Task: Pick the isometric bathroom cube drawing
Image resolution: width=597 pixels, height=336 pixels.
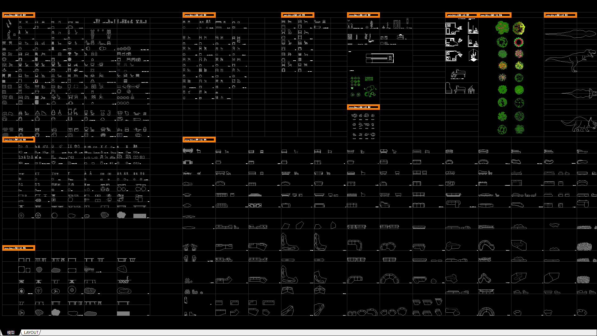Action: [x=473, y=56]
